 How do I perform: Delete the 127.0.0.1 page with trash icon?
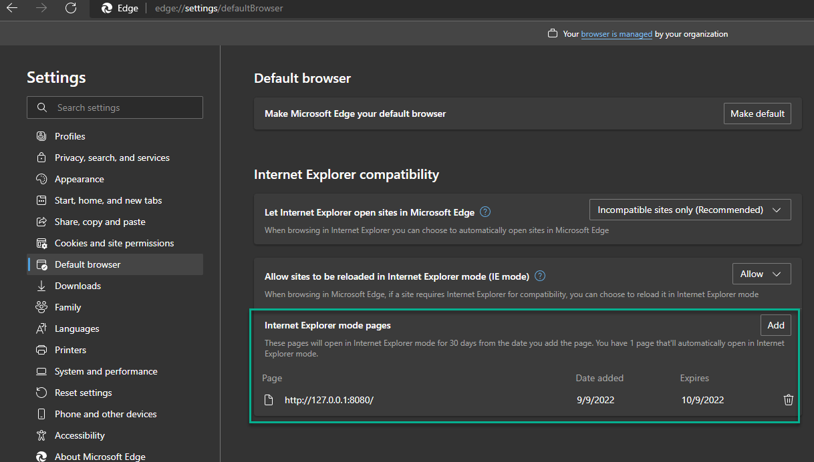[789, 400]
